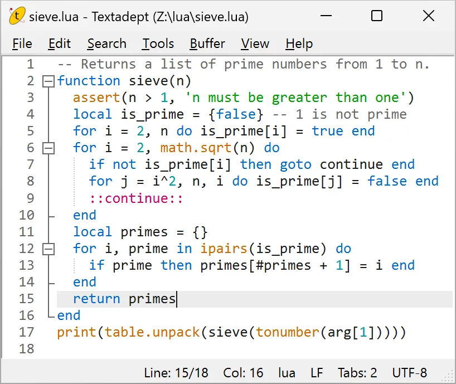456x384 pixels.
Task: Click the '::continue::' label on line 9
Action: (x=136, y=199)
